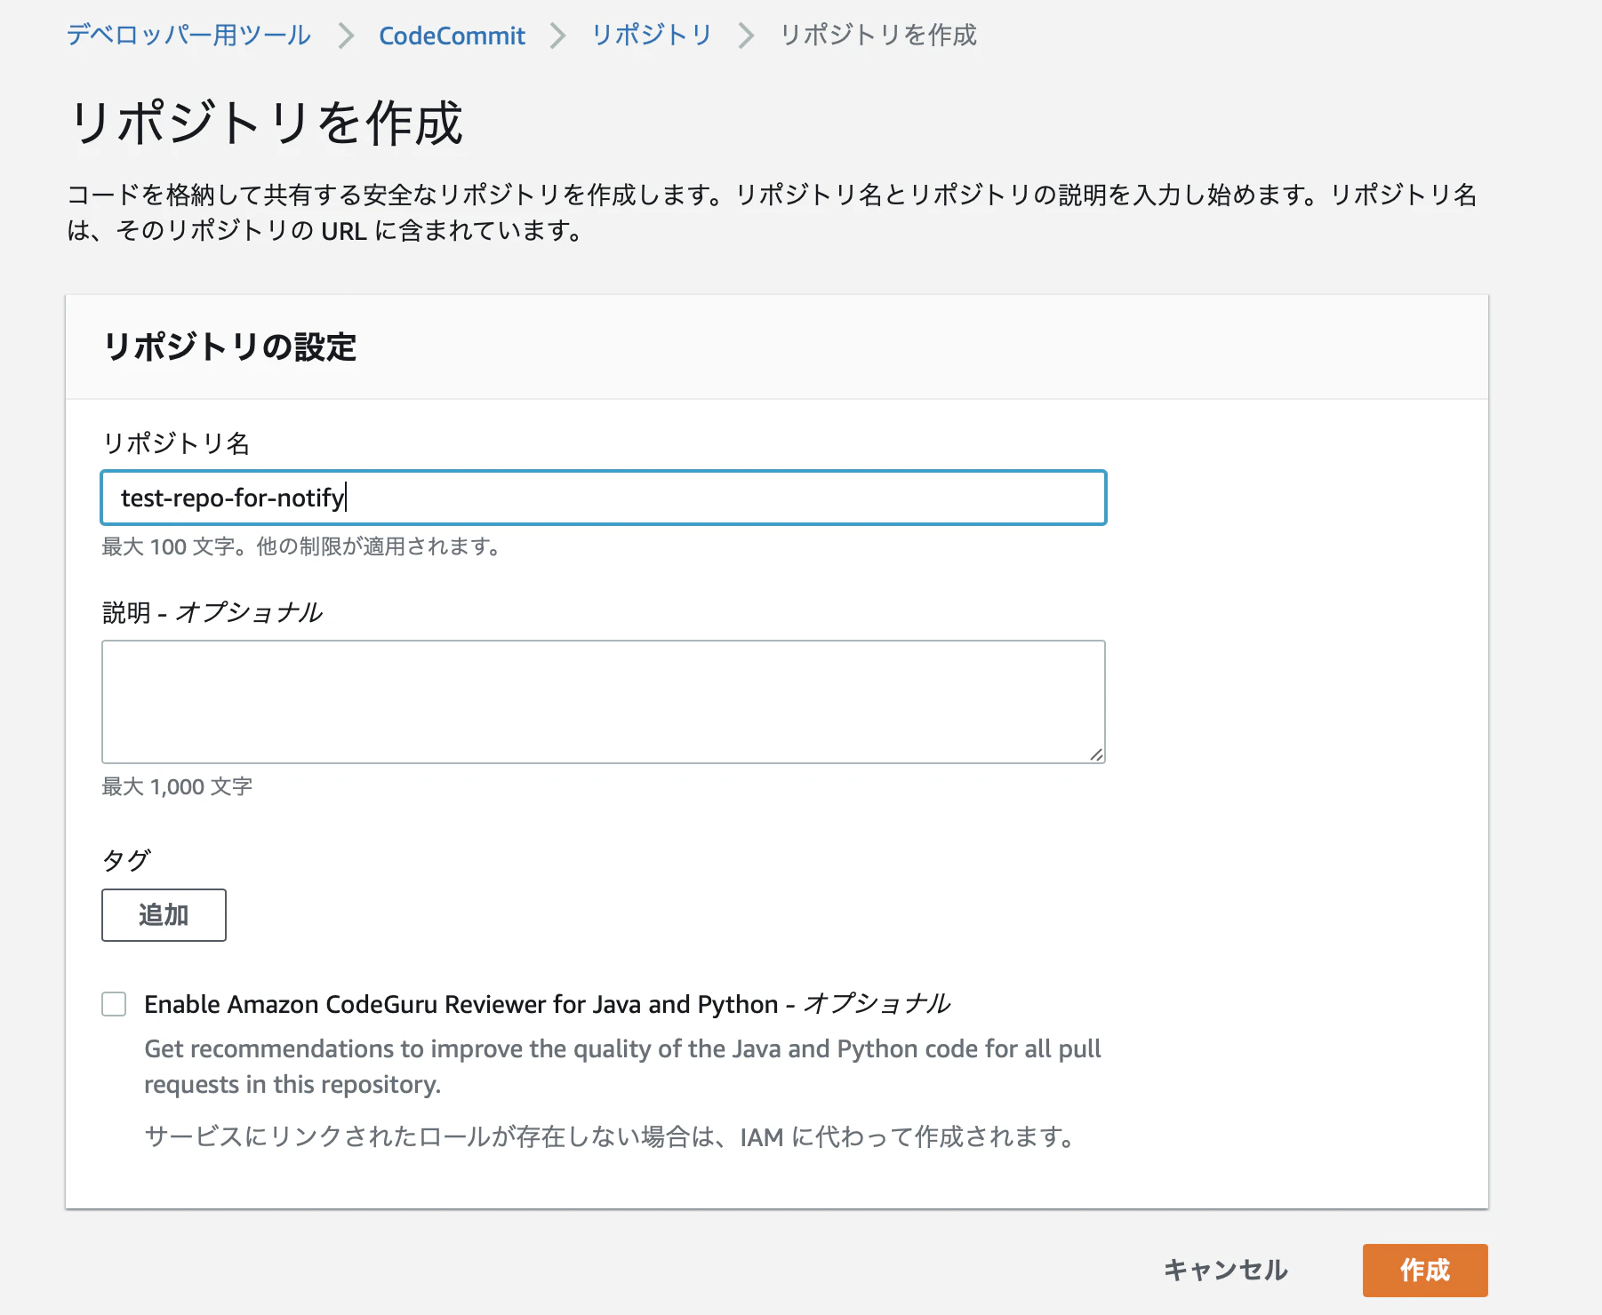Focus the 説明 description text area
Screen dimensions: 1602x1315
[604, 702]
